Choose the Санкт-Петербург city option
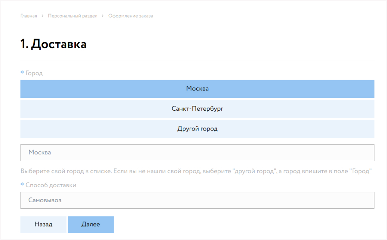The height and width of the screenshot is (240, 387). pos(197,109)
